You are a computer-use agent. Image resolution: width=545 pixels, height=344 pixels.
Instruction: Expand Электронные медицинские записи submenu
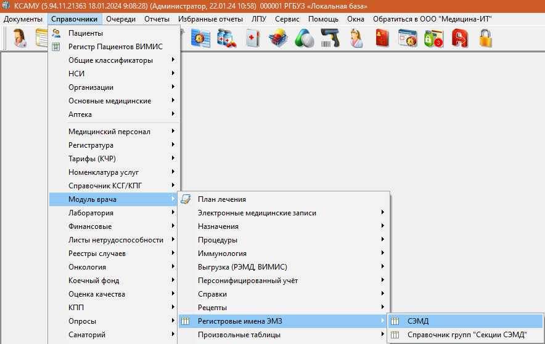point(256,213)
